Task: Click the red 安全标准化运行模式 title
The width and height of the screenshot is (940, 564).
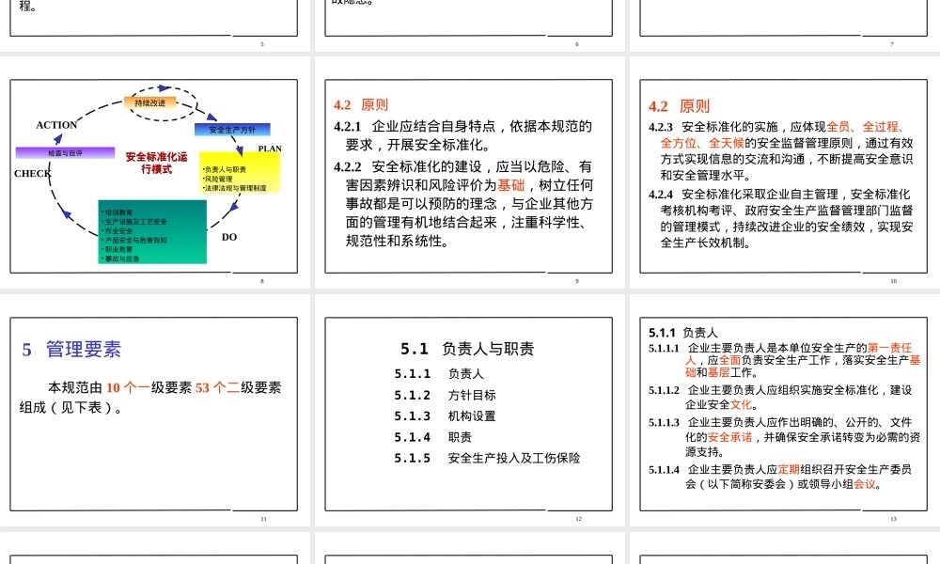Action: [156, 163]
